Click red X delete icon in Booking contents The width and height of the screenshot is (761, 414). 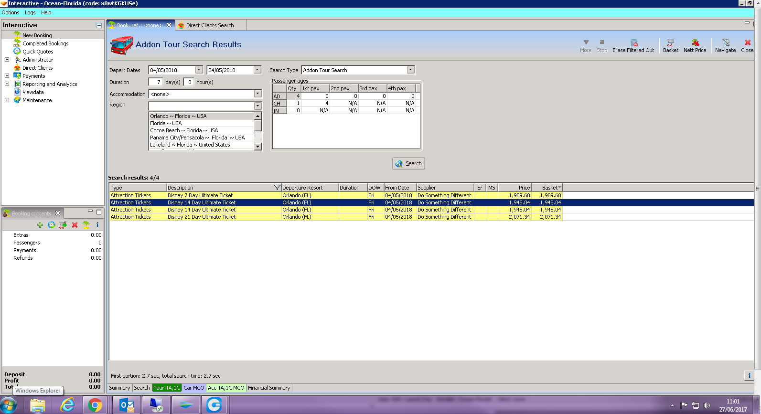[x=75, y=225]
